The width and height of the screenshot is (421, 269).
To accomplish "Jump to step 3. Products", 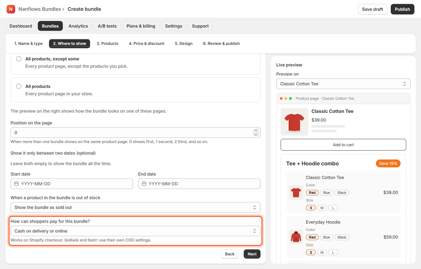I will 107,44.
